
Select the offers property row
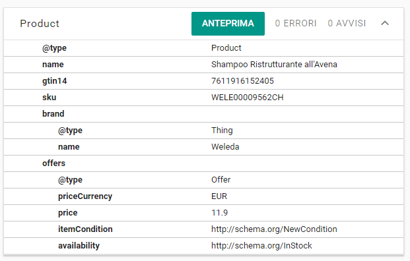[204, 163]
